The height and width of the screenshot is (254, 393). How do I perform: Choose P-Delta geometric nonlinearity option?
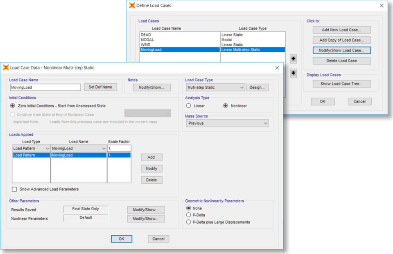click(189, 215)
